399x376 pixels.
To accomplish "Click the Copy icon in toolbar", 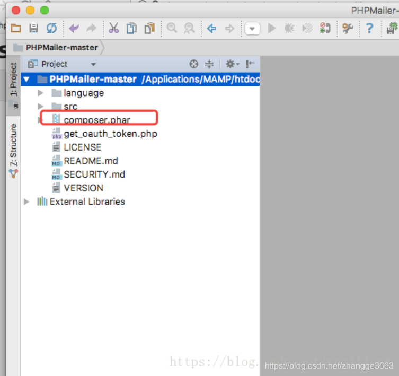I will click(x=131, y=28).
